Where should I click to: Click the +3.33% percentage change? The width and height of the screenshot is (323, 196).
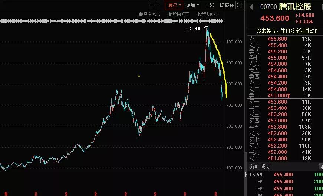click(x=304, y=21)
